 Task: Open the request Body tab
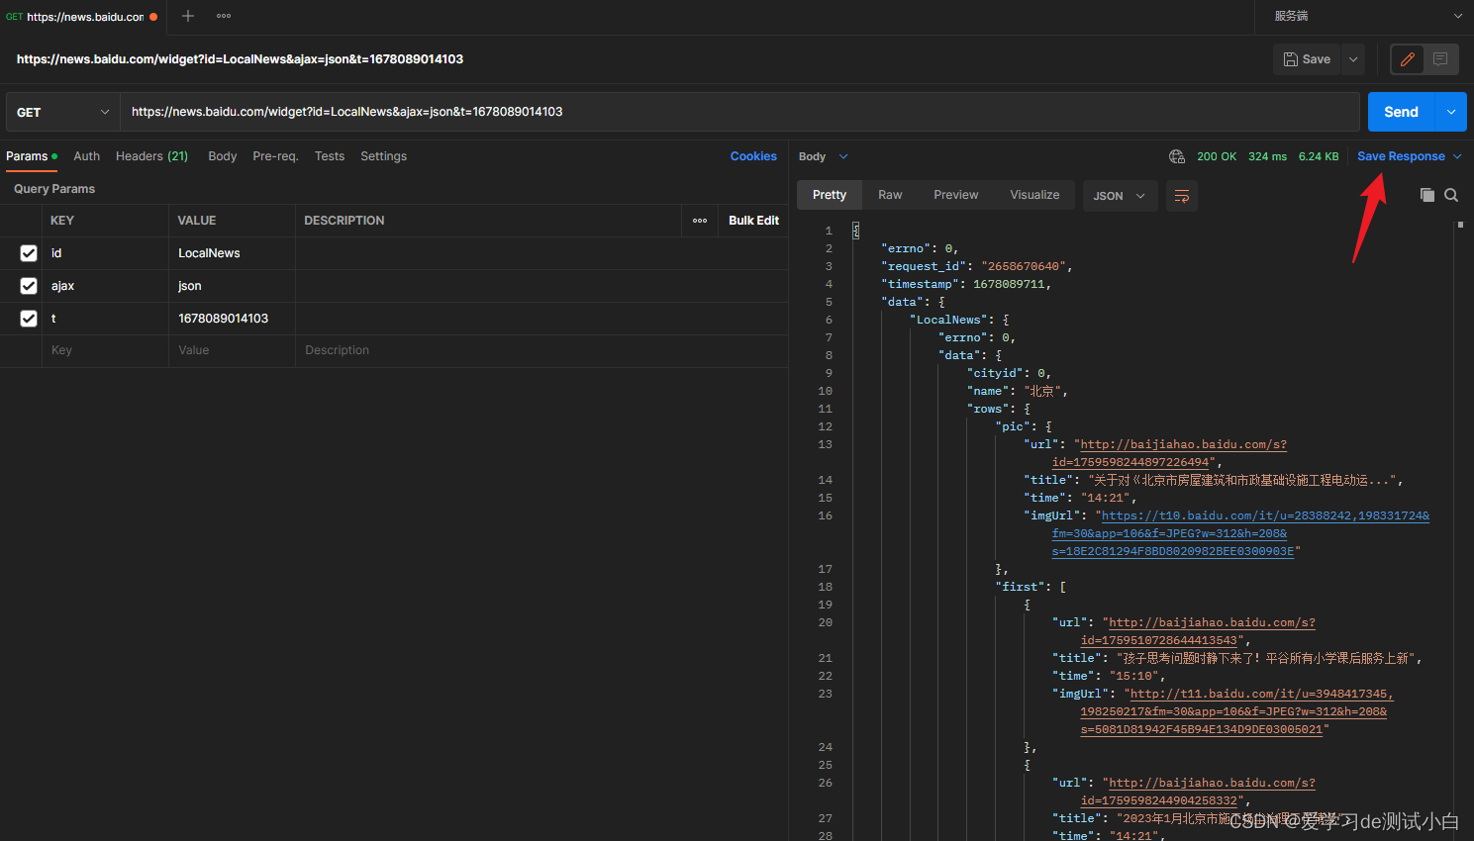pos(222,156)
